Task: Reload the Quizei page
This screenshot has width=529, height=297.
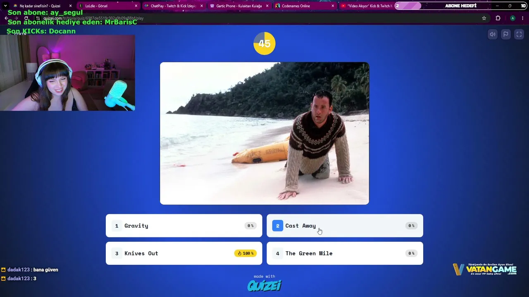Action: pos(26,18)
